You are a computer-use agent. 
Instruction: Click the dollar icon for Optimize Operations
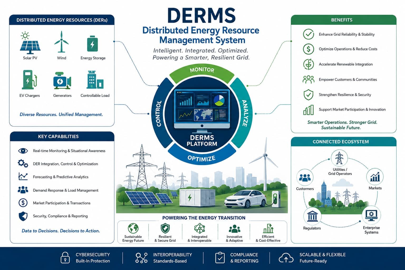click(x=308, y=49)
